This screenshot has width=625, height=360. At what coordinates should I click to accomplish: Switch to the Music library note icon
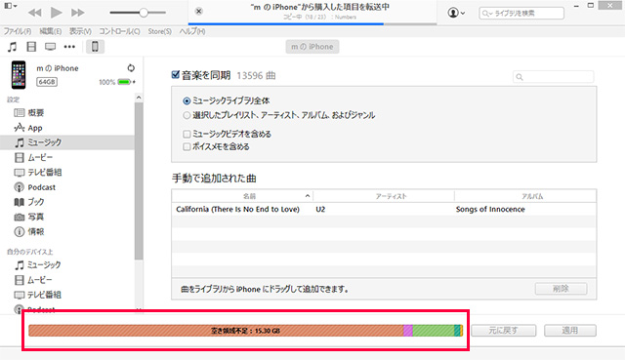[x=13, y=47]
